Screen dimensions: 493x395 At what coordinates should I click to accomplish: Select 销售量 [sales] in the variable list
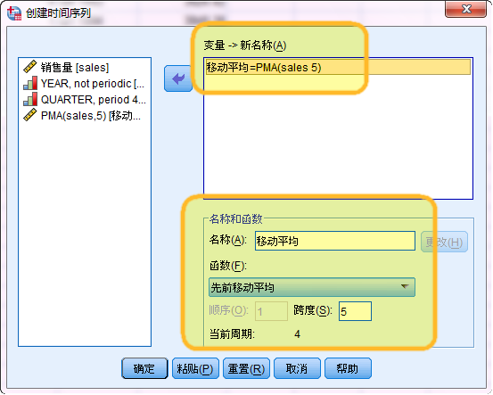(75, 67)
